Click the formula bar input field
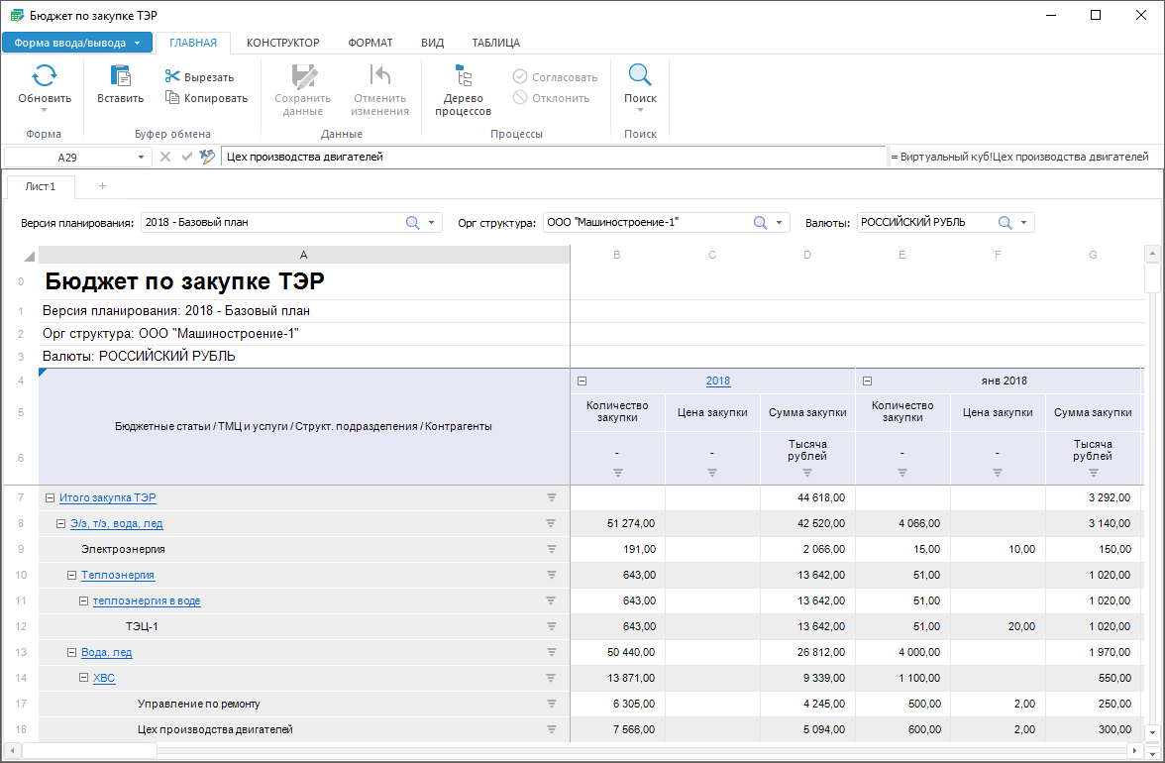 [x=553, y=157]
